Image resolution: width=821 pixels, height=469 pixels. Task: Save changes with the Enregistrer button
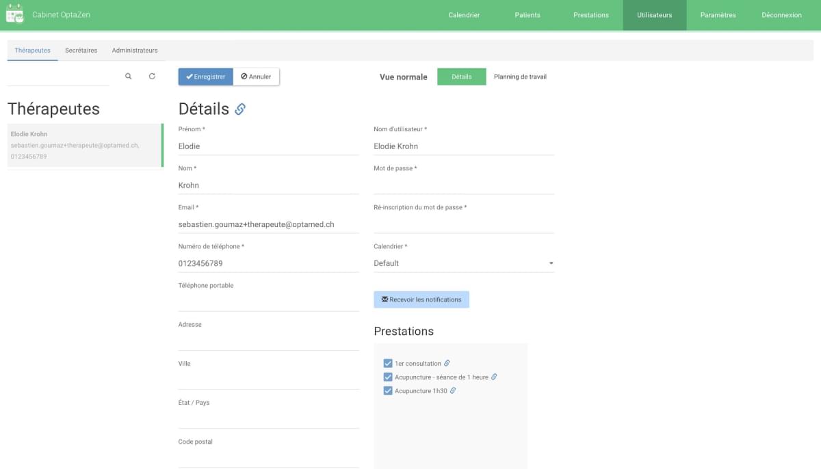tap(205, 77)
